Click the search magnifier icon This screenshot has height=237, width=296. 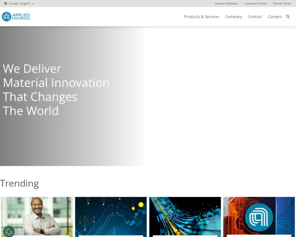[288, 17]
